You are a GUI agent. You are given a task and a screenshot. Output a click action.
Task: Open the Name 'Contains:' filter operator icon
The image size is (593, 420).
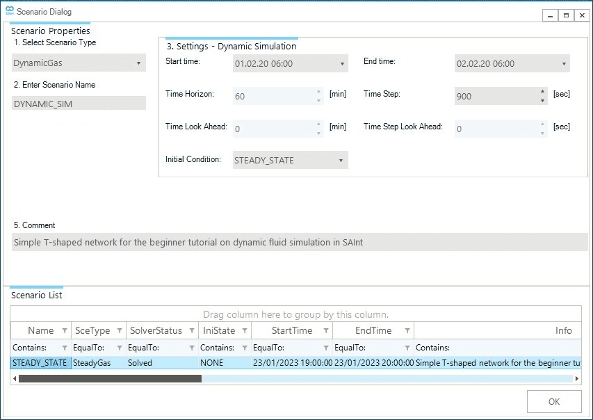pyautogui.click(x=65, y=348)
